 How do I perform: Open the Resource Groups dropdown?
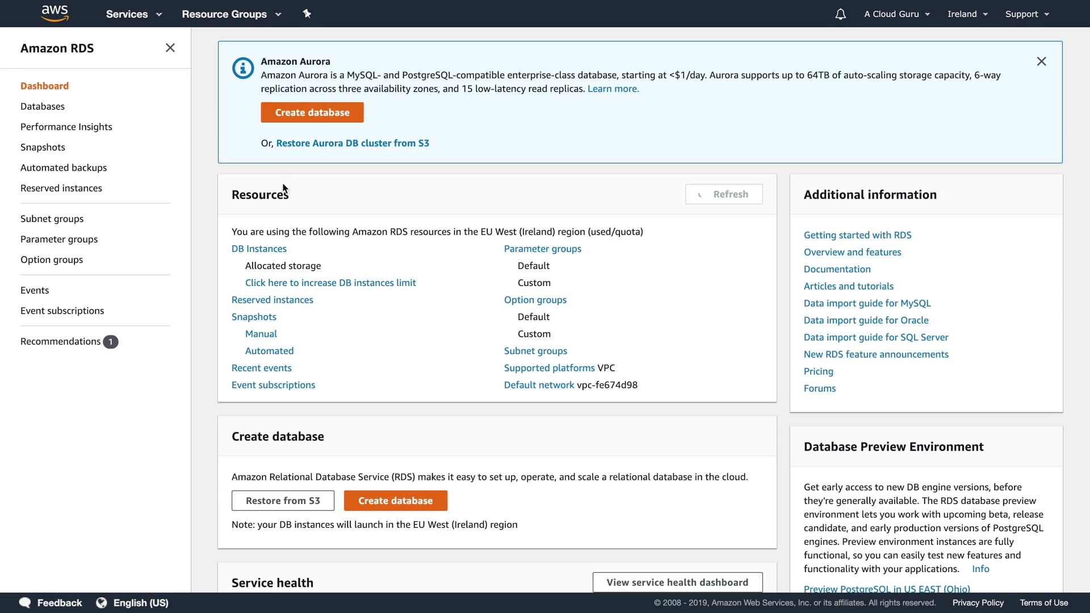[x=231, y=14]
